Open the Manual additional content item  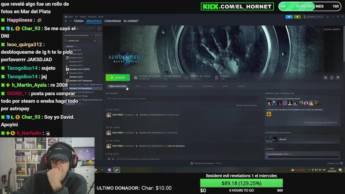point(302,139)
